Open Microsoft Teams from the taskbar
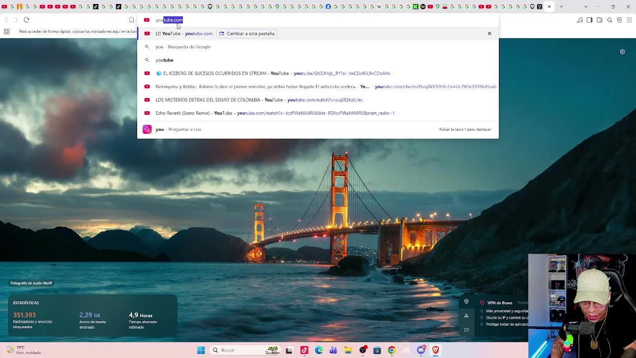The height and width of the screenshot is (358, 636). 333,350
